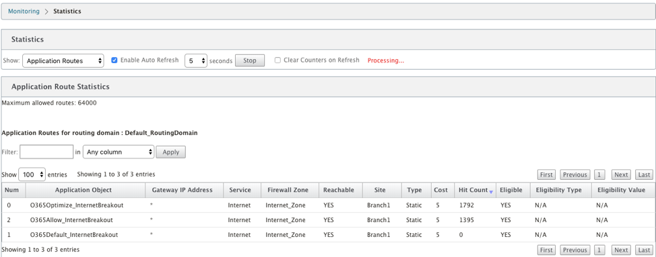Select the O365Default_InternetBreakout cell

click(x=86, y=235)
